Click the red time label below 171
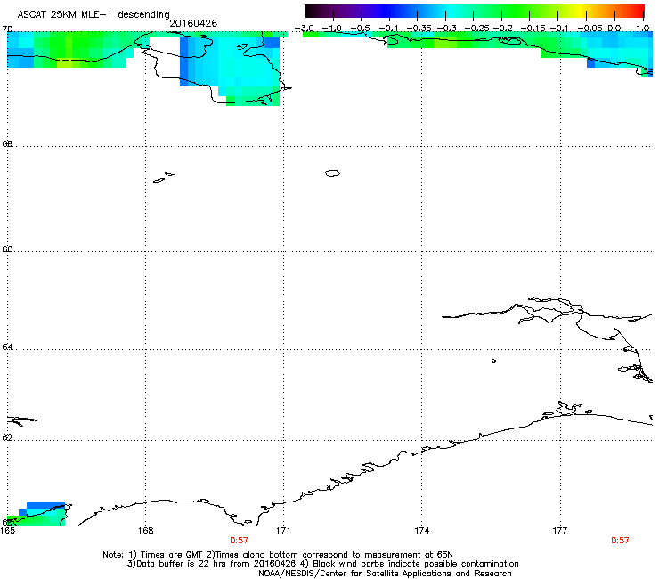Viewport: 659px width, 579px height. click(x=239, y=541)
